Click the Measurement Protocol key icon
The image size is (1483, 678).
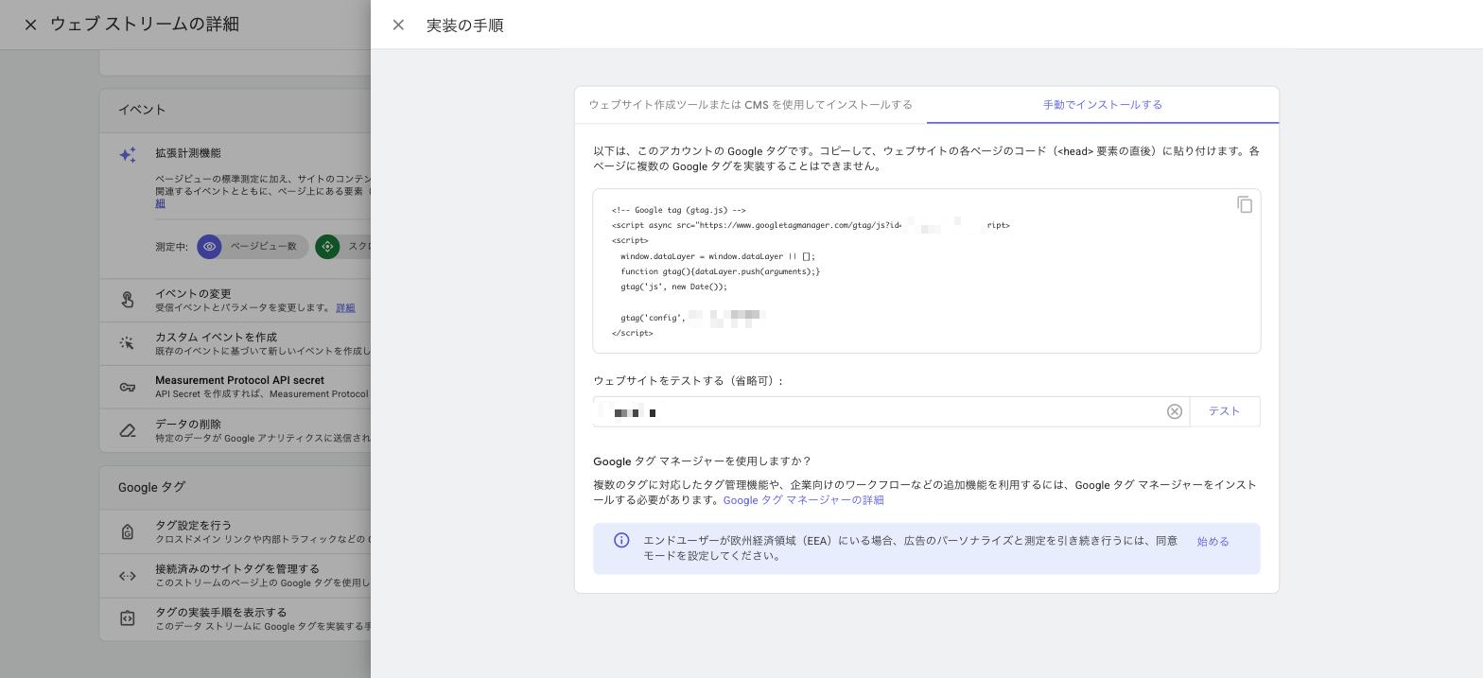(127, 387)
